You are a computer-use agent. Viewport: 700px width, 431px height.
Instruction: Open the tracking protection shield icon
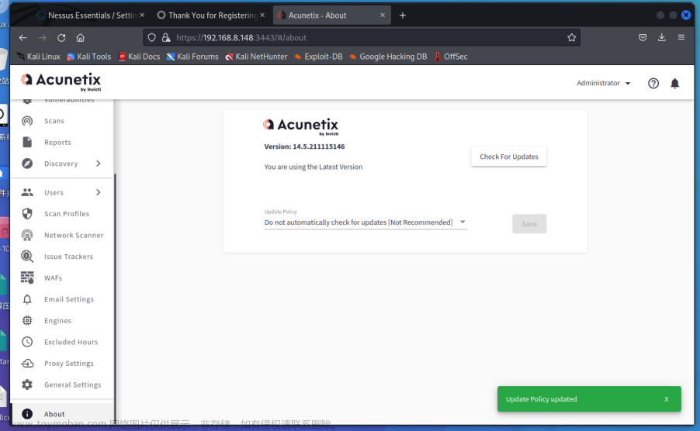(x=152, y=38)
